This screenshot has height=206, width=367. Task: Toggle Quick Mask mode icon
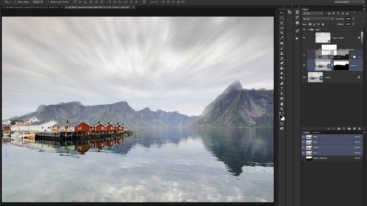click(x=282, y=124)
